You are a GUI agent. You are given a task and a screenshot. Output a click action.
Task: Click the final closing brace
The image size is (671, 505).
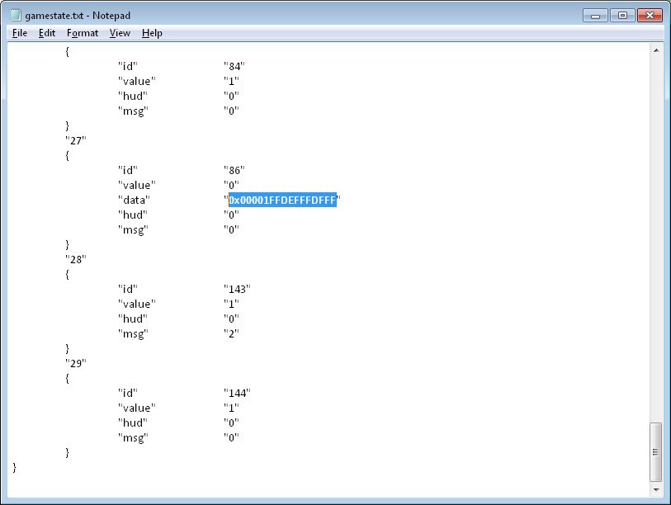pyautogui.click(x=15, y=467)
